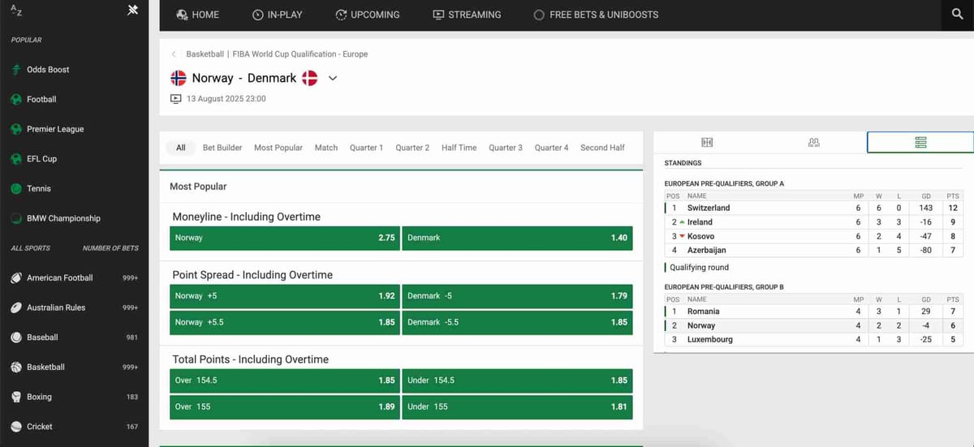This screenshot has height=447, width=974.
Task: Click the unpin sidebar icon
Action: [133, 11]
